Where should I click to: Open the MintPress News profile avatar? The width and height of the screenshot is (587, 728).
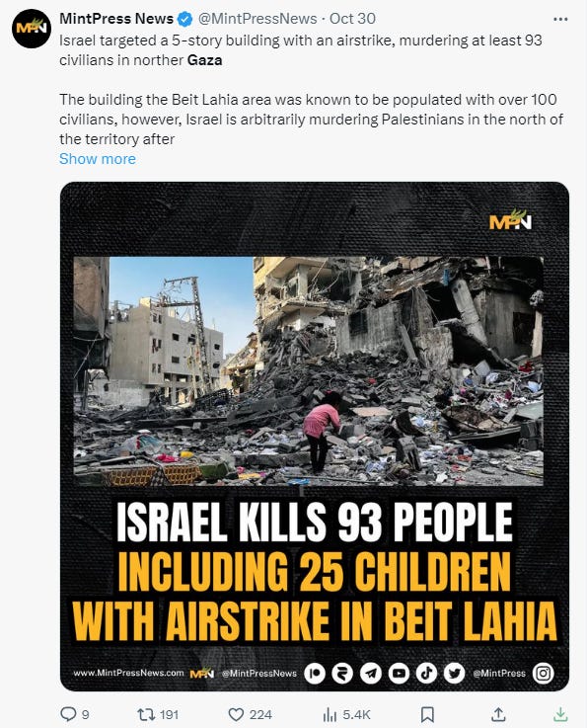tap(32, 29)
